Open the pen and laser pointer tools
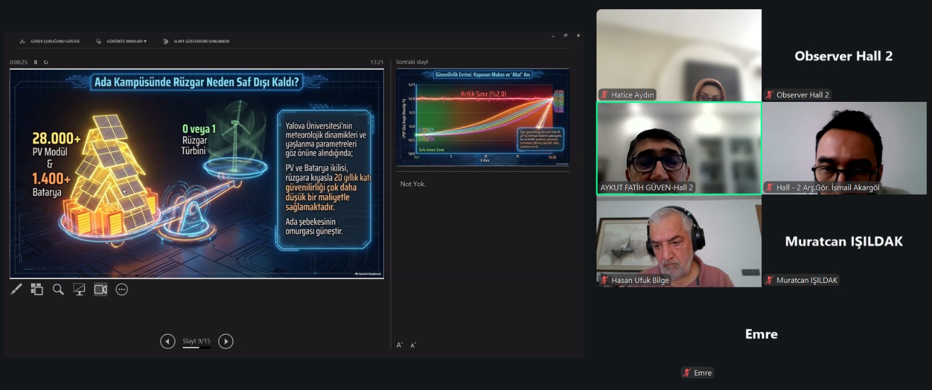This screenshot has width=932, height=390. pos(16,289)
